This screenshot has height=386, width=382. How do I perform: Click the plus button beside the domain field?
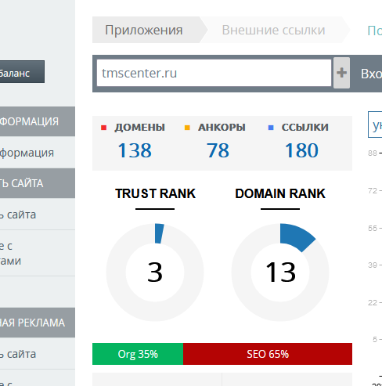tap(341, 73)
